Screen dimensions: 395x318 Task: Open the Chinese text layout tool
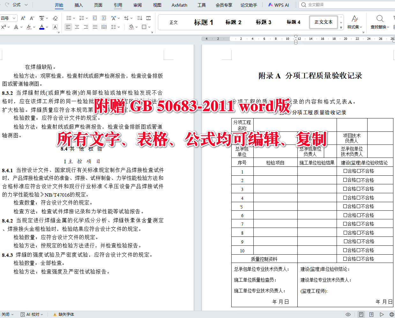coord(114,18)
